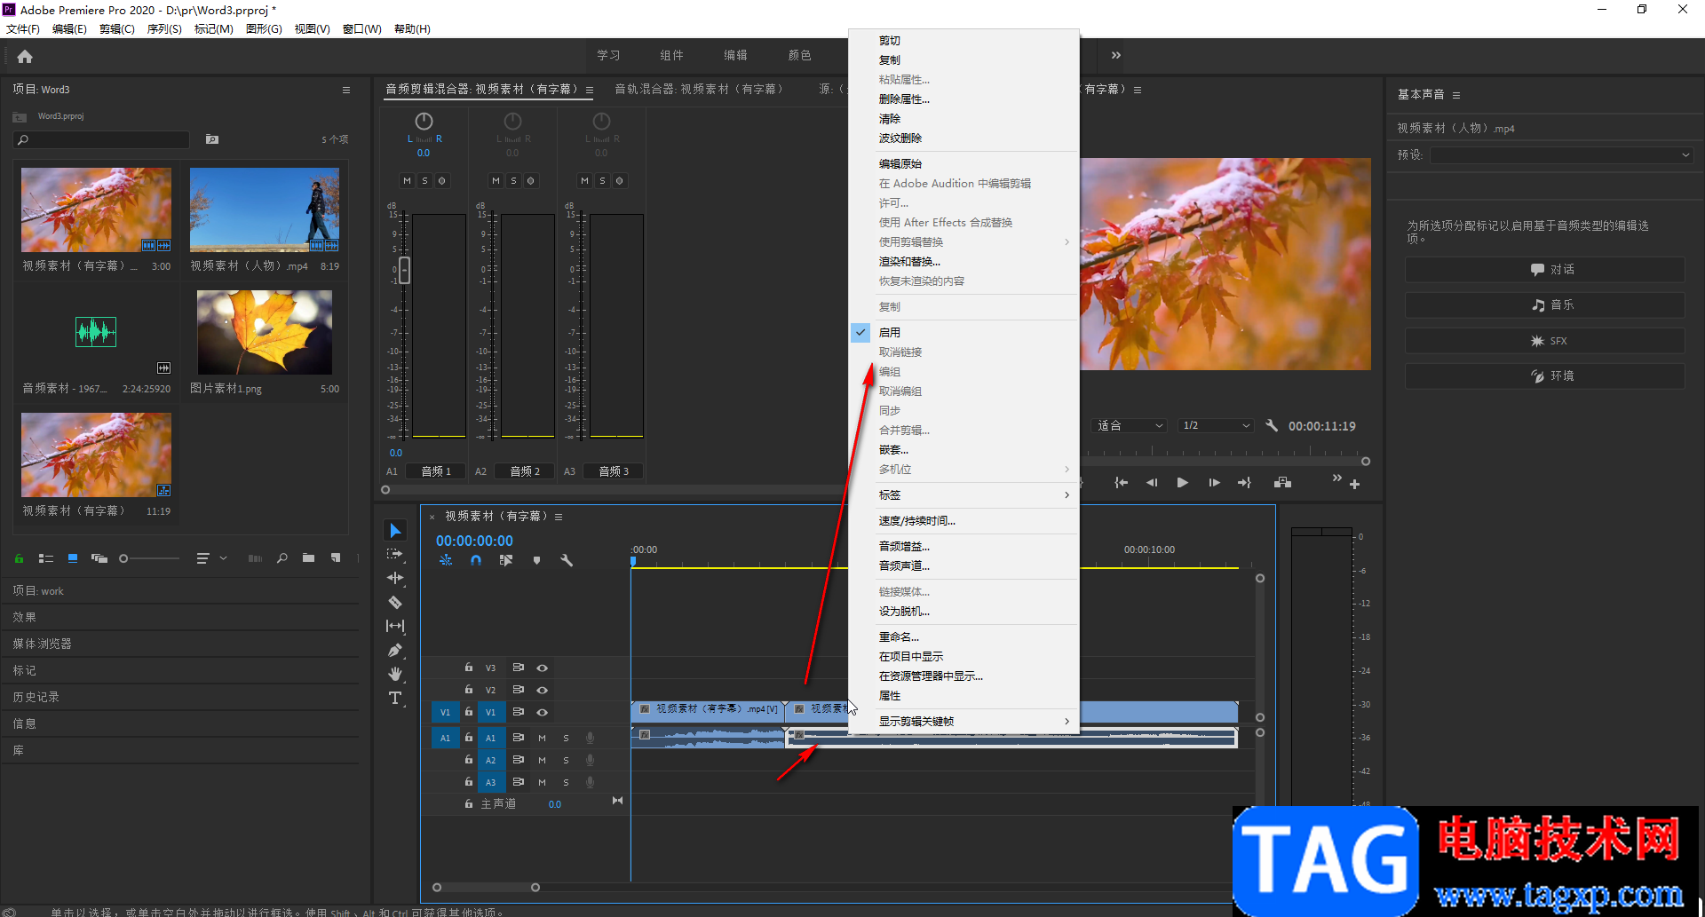The height and width of the screenshot is (917, 1705).
Task: Click Play in program monitor
Action: point(1183,483)
